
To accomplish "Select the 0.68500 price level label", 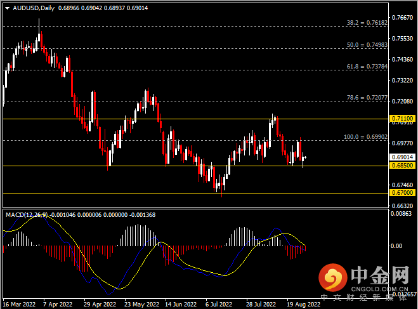I will 403,166.
